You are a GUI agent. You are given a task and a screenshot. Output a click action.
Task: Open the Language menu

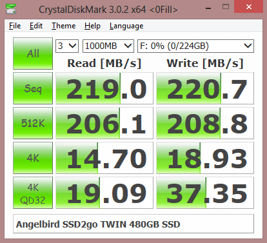pyautogui.click(x=126, y=26)
